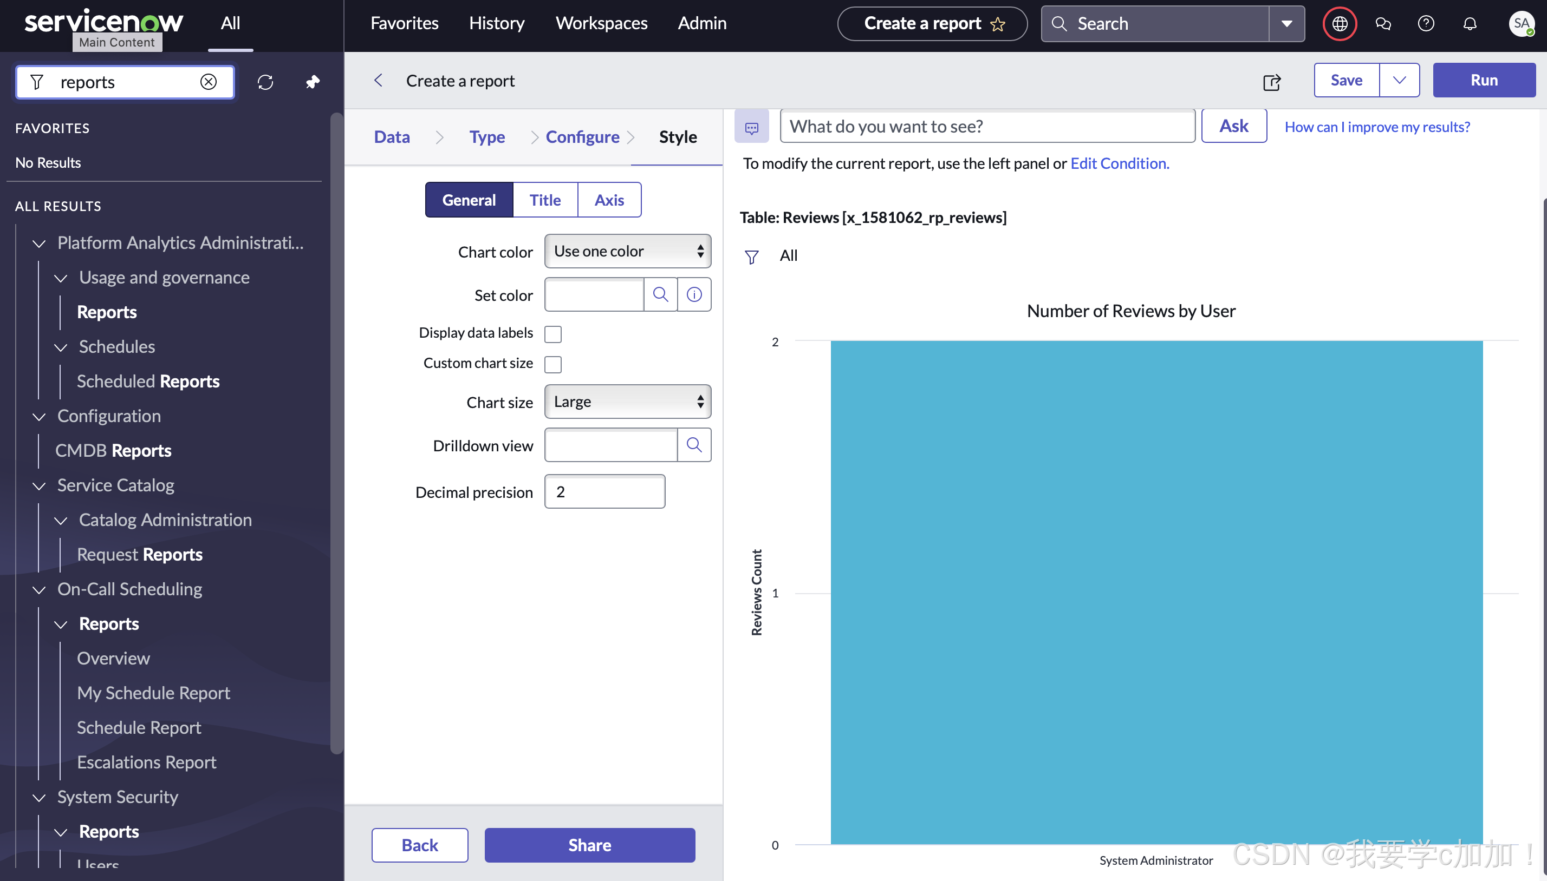This screenshot has width=1547, height=881.
Task: Expand the Save button options arrow
Action: pyautogui.click(x=1399, y=81)
